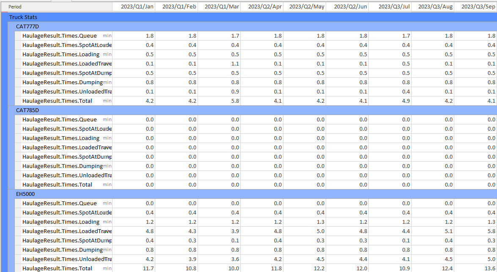Collapse the Truck Stats group row
Screen dimensions: 497x272
click(x=23, y=17)
